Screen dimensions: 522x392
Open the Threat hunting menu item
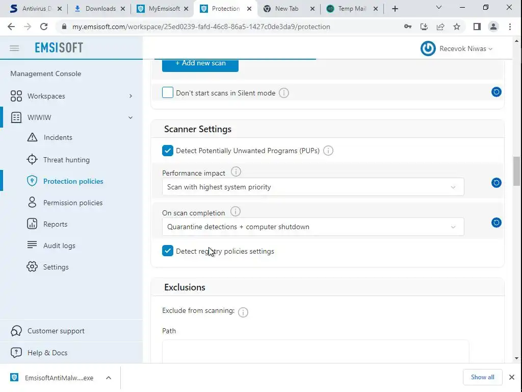tap(67, 160)
